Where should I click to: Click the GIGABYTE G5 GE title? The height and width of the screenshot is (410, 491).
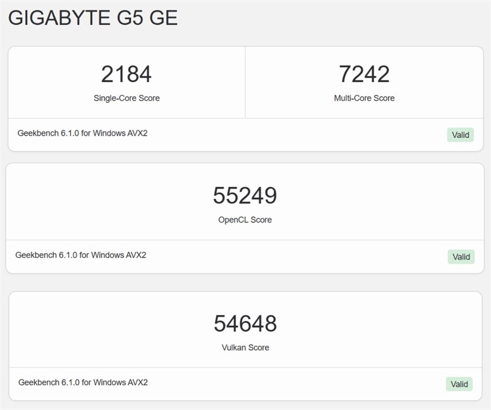coord(92,19)
